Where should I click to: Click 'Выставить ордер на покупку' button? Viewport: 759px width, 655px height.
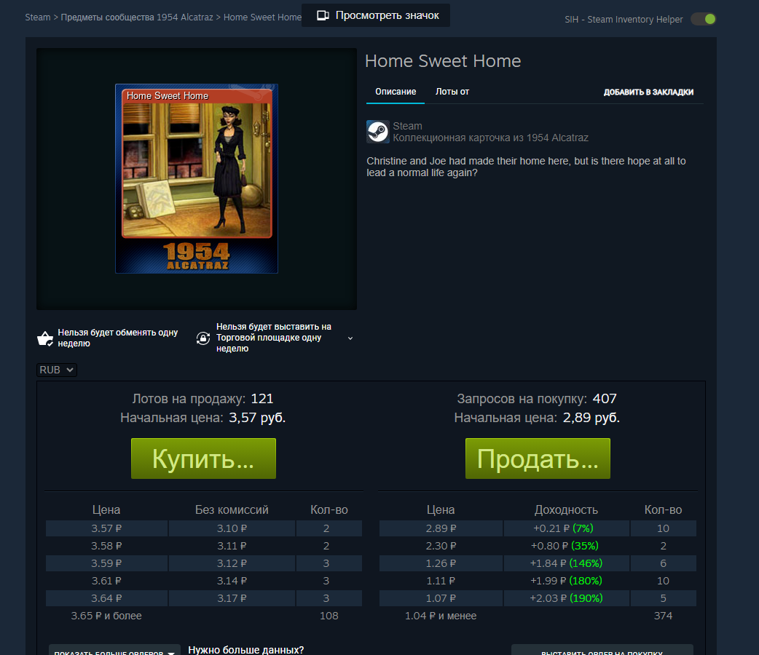pos(602,650)
